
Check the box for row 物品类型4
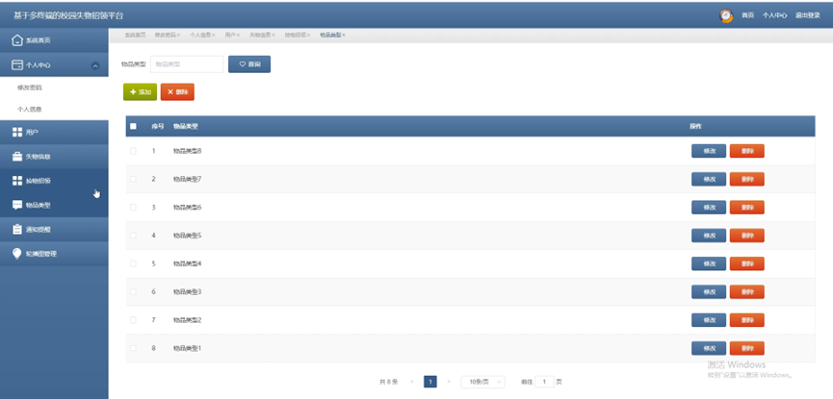[133, 263]
